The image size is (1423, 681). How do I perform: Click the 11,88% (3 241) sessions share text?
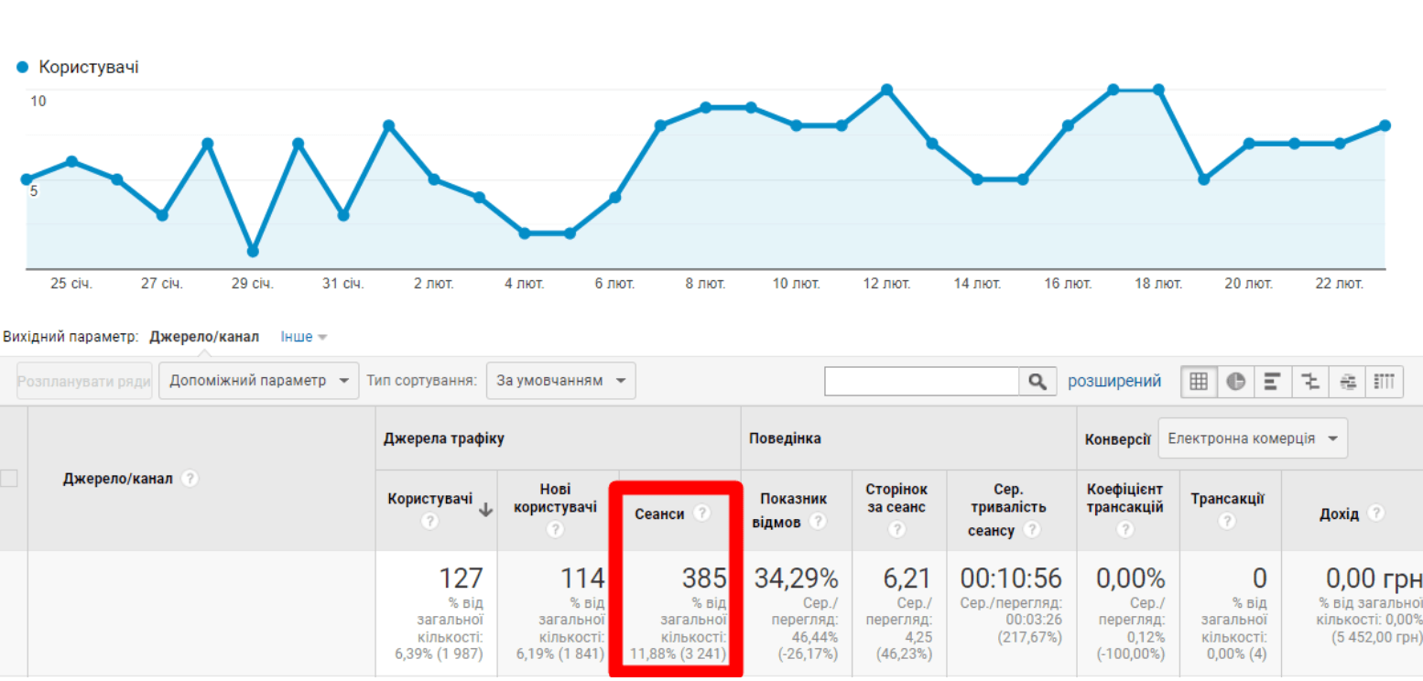[679, 654]
